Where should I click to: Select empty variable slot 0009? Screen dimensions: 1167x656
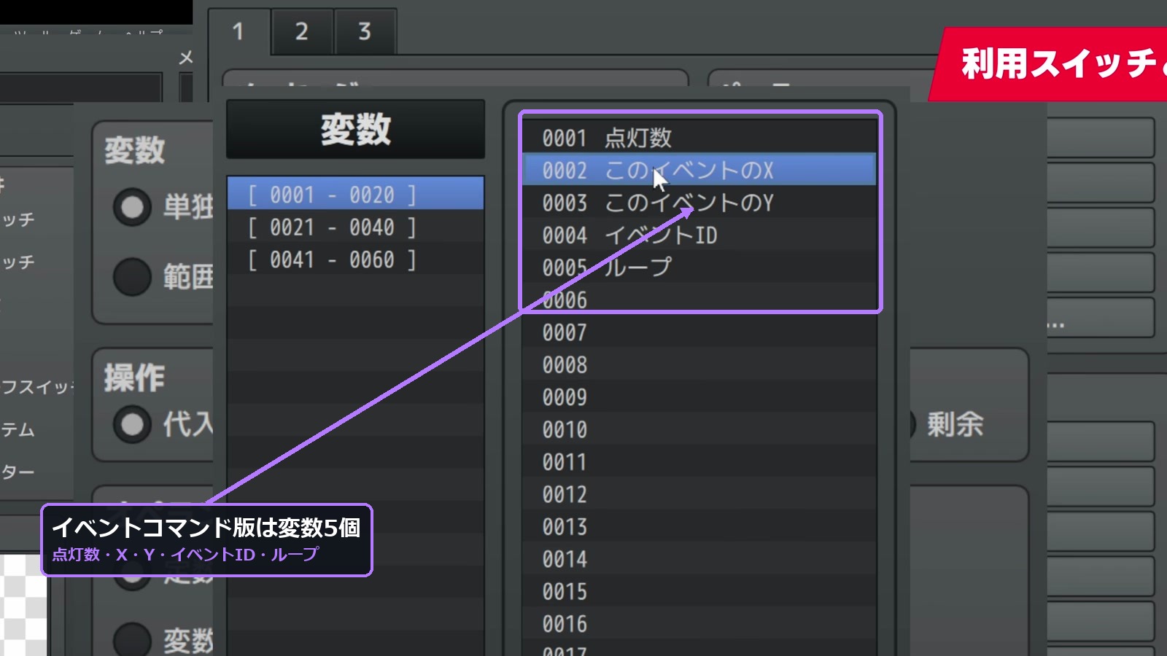coord(699,397)
